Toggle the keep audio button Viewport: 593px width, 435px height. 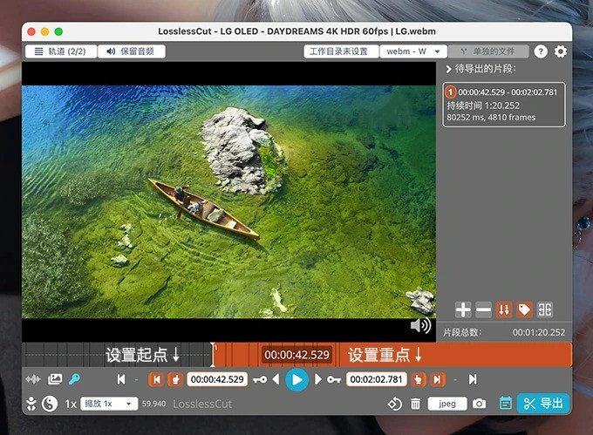pos(131,51)
